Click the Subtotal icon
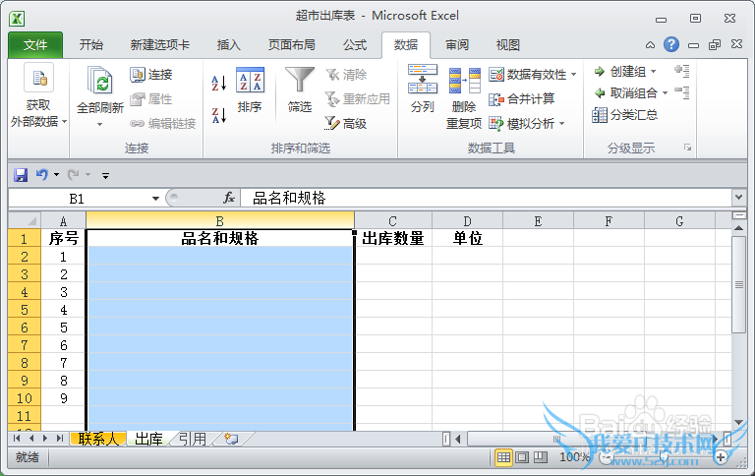755x476 pixels. 600,115
